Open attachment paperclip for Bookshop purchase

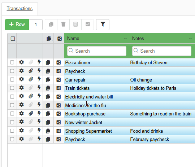tap(31, 113)
